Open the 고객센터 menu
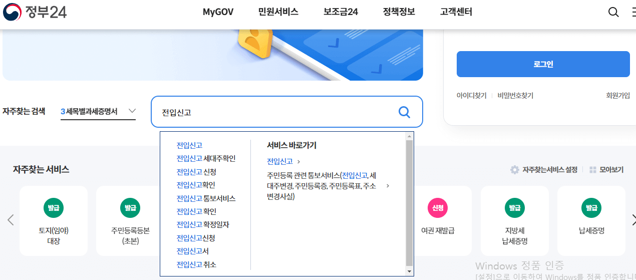This screenshot has width=636, height=280. 456,12
